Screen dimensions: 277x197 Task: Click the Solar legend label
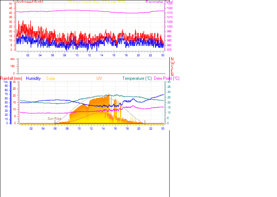pyautogui.click(x=51, y=78)
